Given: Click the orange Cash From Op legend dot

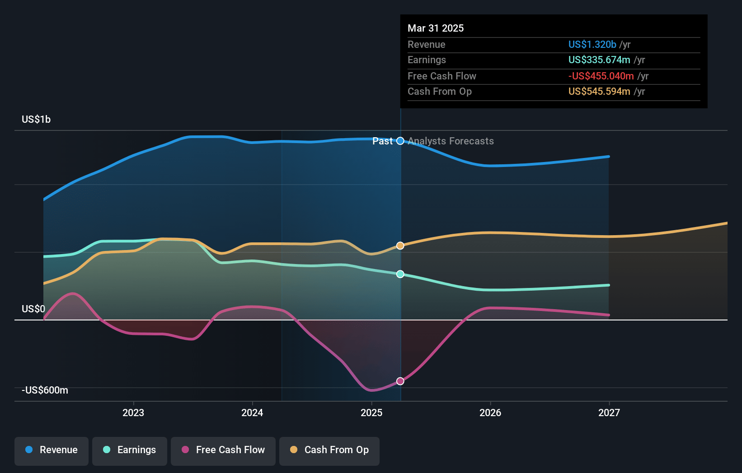Looking at the screenshot, I should [x=294, y=450].
